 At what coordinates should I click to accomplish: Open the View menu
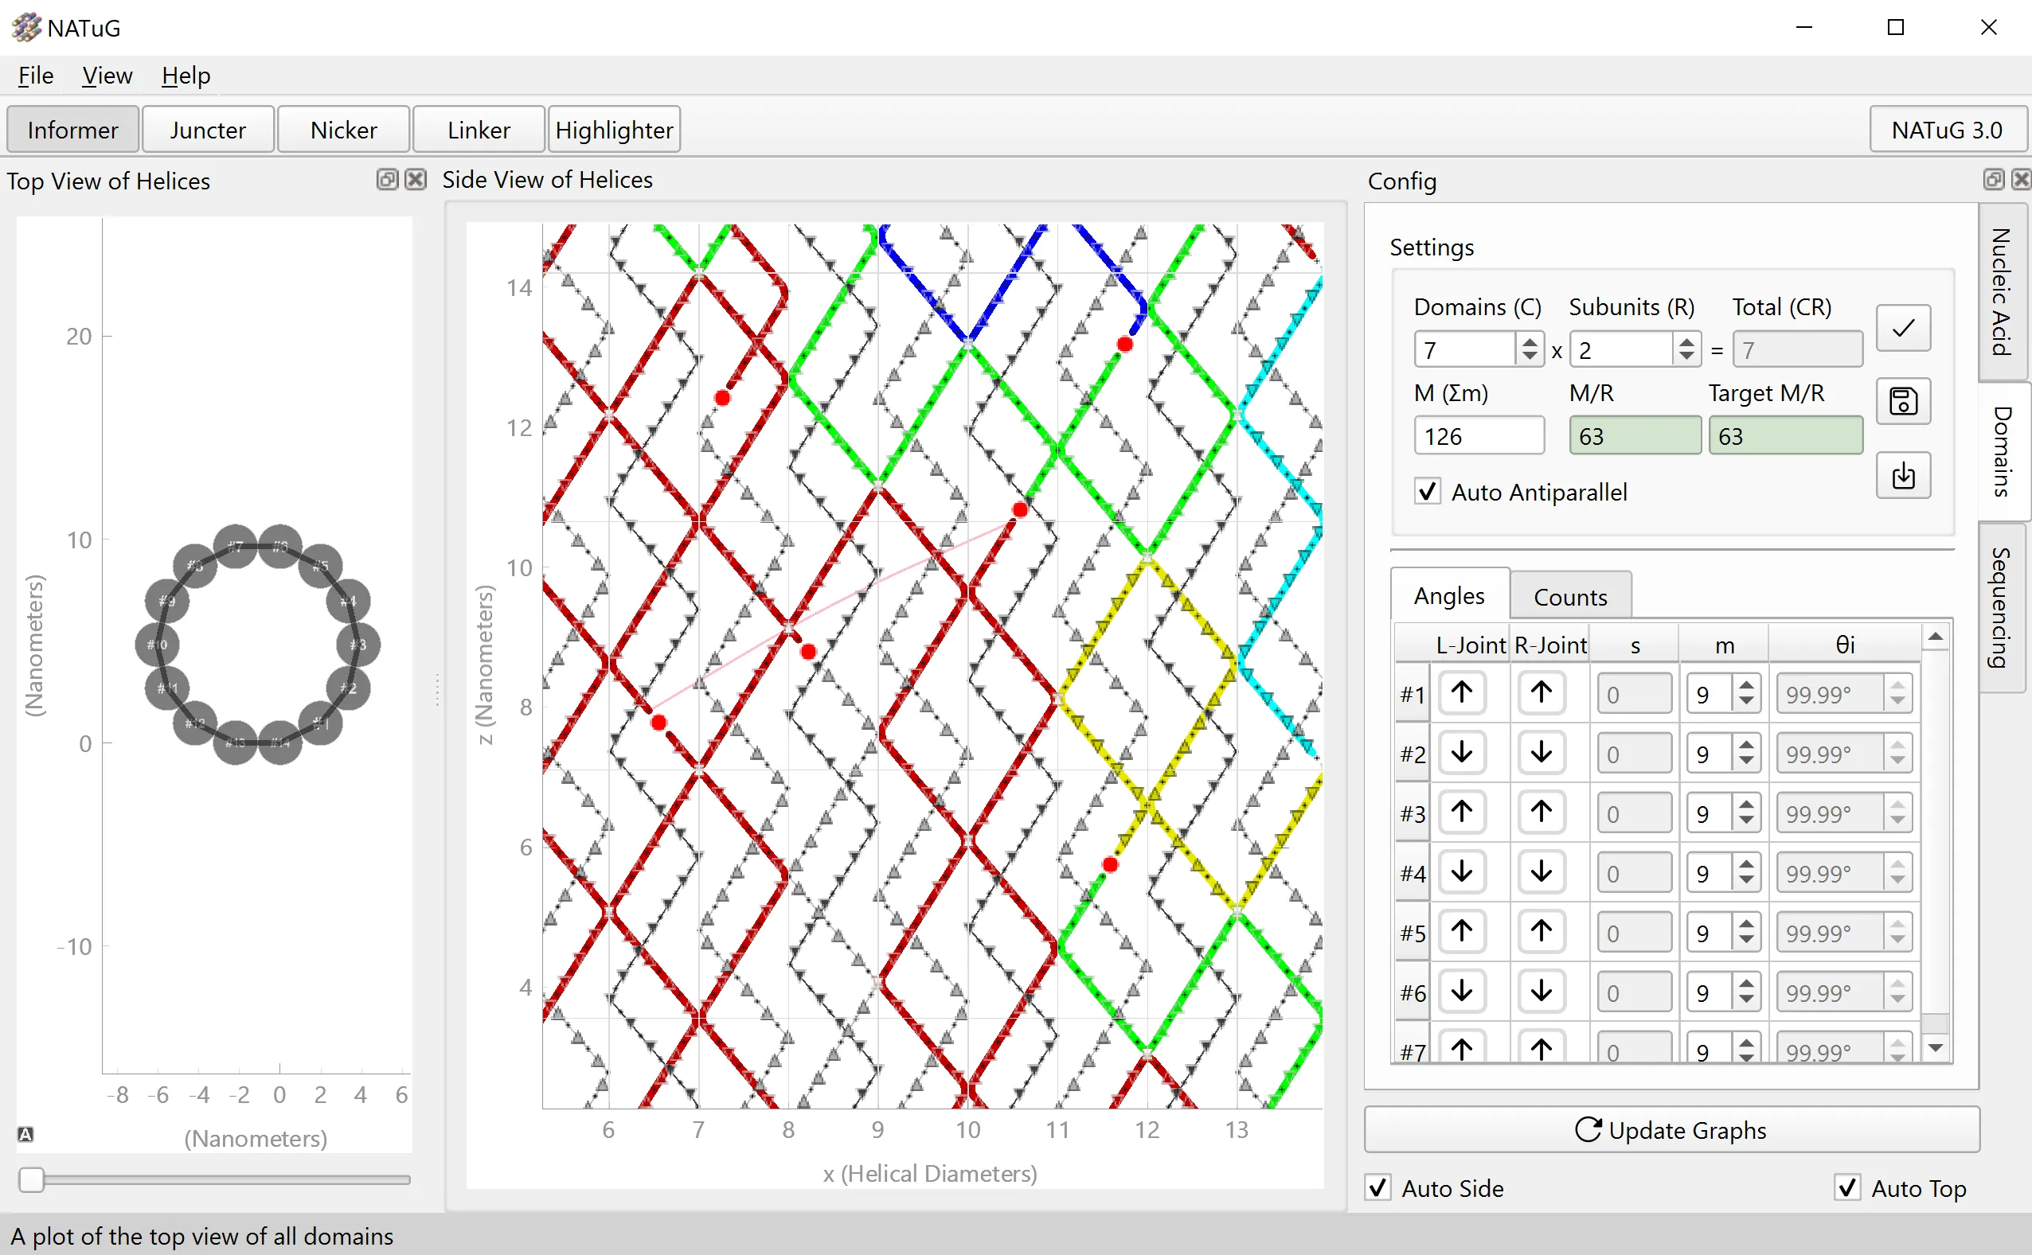coord(107,76)
